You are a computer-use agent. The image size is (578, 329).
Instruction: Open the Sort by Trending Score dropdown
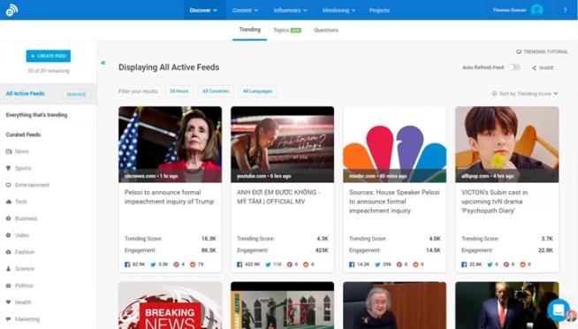coord(525,94)
